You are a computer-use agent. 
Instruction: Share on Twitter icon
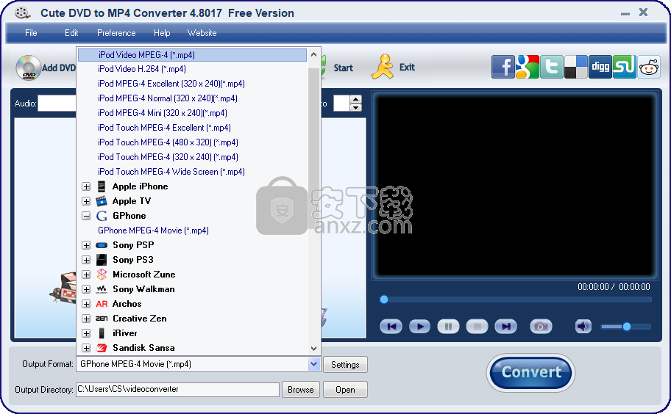(x=552, y=67)
